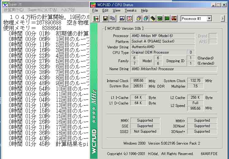Screen dimensions: 229x159
Task: Click the SSE2 'Not Supported' value
Action: 145,131
